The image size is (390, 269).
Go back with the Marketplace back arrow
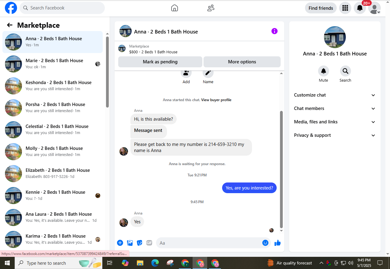(10, 25)
